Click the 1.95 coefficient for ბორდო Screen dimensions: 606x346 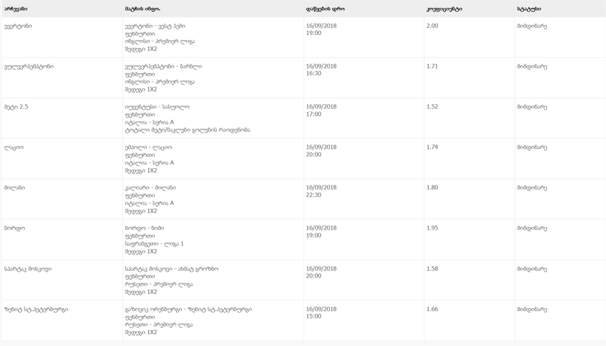click(x=432, y=229)
